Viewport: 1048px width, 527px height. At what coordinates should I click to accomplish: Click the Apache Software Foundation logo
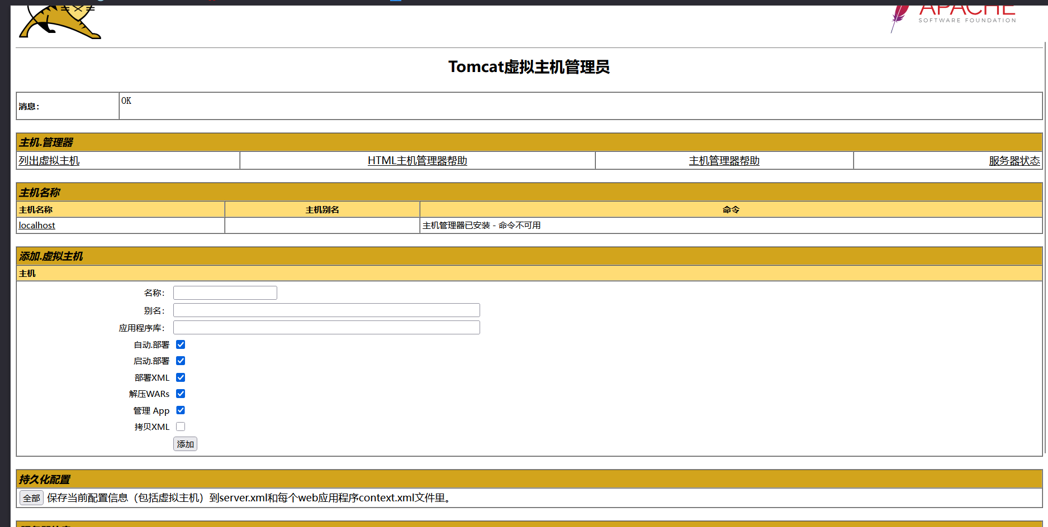[x=954, y=18]
